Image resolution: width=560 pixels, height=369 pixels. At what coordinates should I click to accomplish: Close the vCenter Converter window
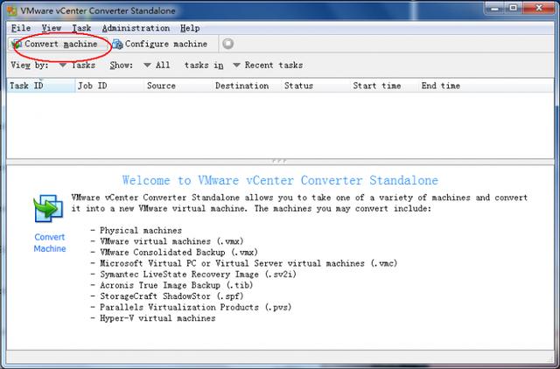pyautogui.click(x=539, y=8)
